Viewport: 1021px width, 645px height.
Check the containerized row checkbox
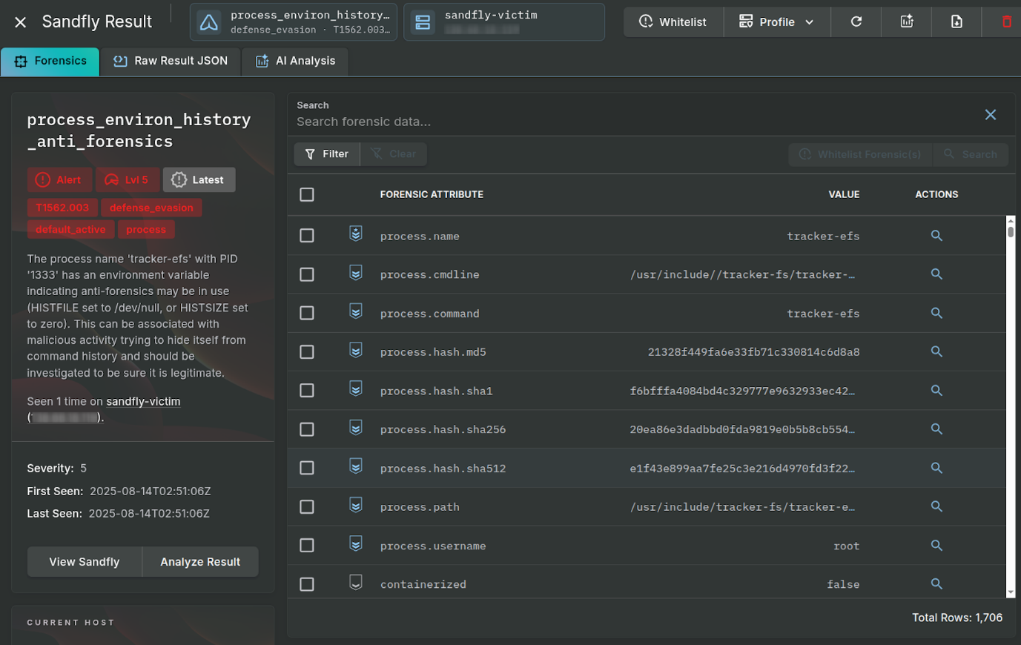pos(307,584)
